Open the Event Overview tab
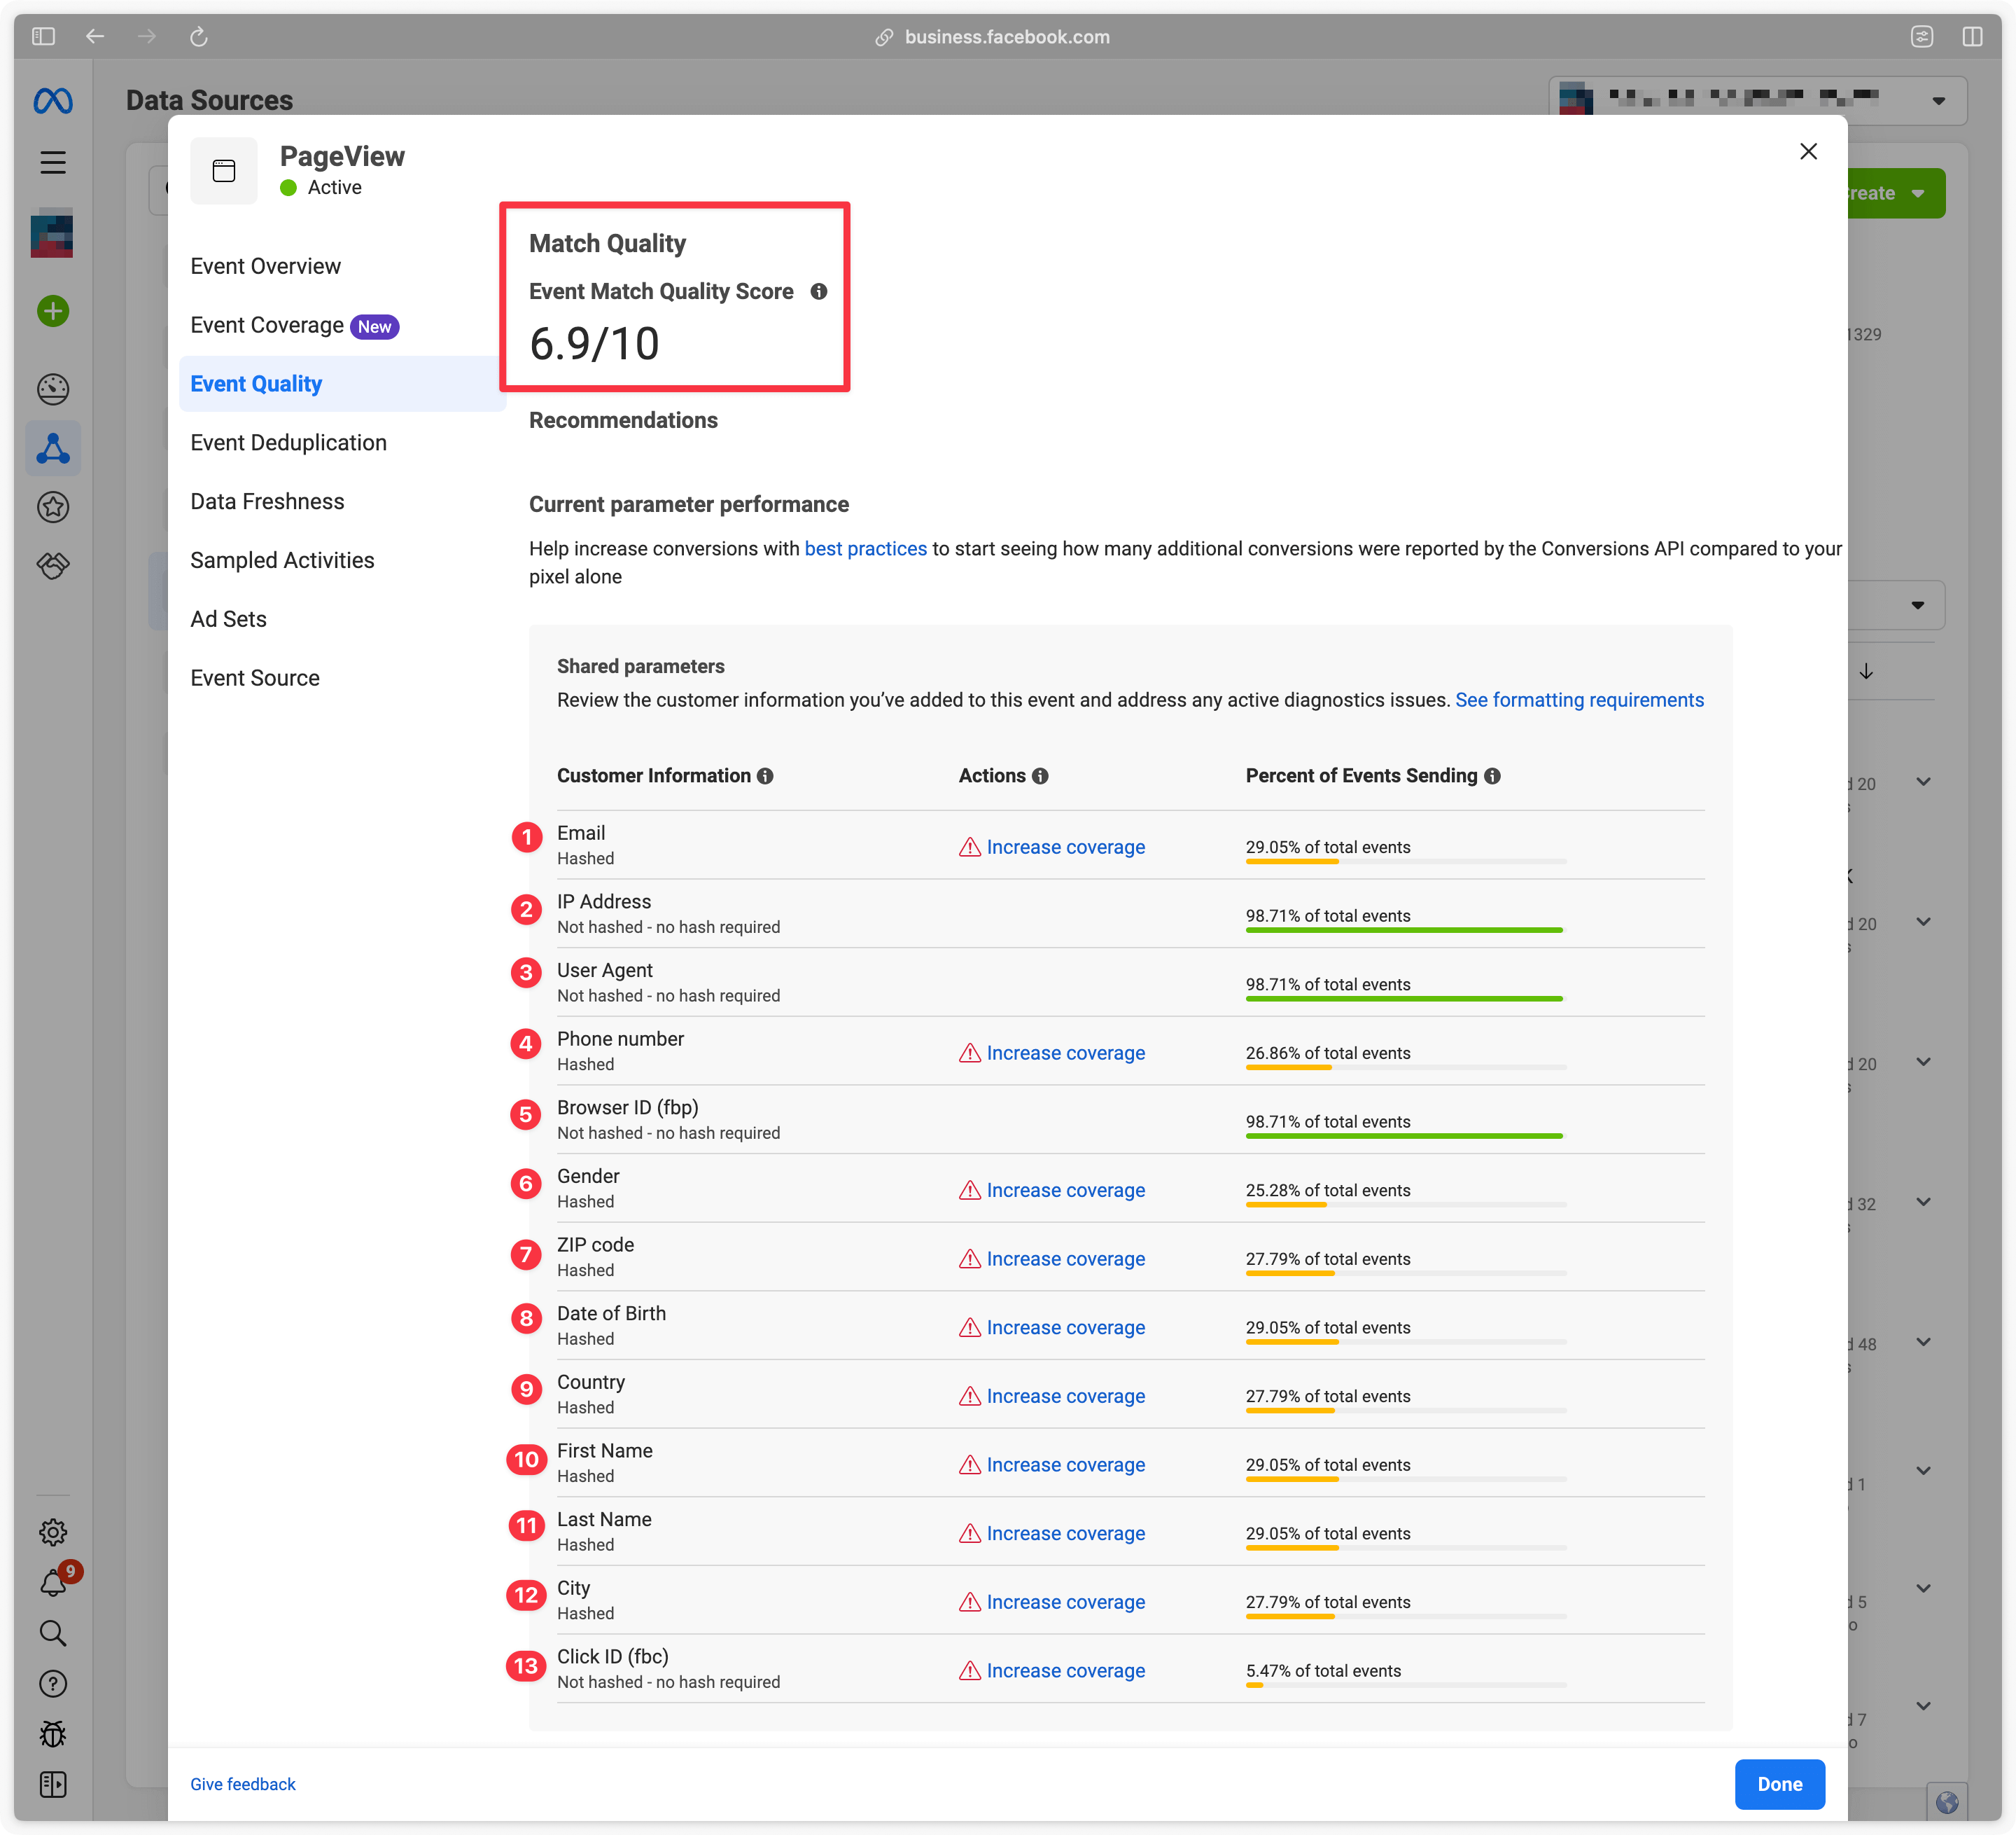This screenshot has height=1835, width=2016. 265,266
